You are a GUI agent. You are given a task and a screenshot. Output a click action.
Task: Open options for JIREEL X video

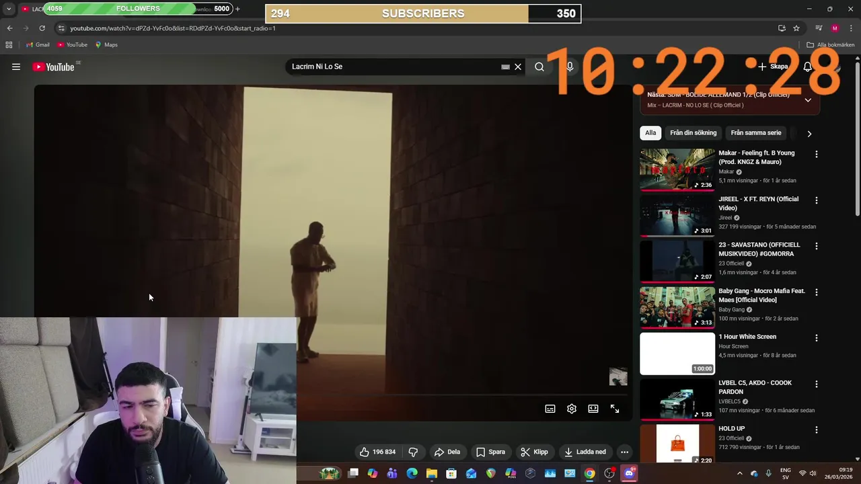pyautogui.click(x=817, y=200)
